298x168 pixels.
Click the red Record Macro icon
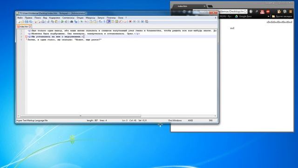click(x=130, y=22)
